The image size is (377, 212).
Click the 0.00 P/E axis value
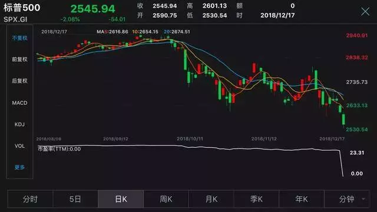pos(357,174)
